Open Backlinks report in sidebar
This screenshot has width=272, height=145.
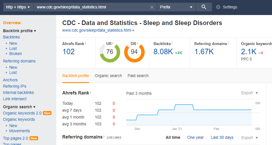(x=11, y=37)
